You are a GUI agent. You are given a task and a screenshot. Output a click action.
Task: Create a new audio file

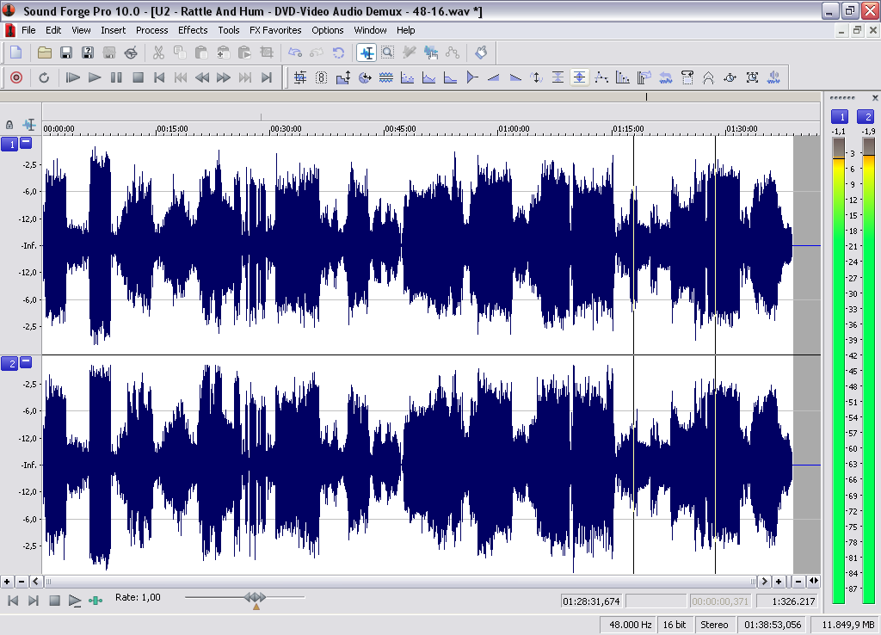(x=15, y=52)
